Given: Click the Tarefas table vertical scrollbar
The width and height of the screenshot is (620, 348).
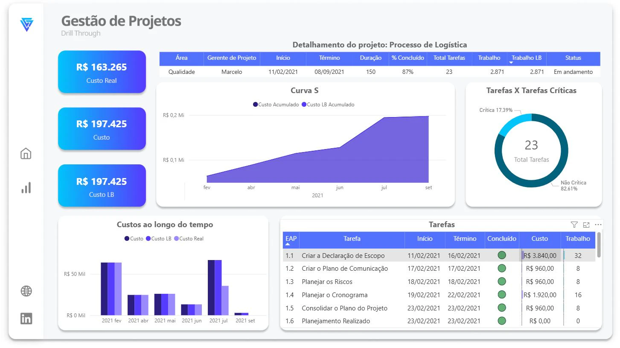Looking at the screenshot, I should [599, 245].
